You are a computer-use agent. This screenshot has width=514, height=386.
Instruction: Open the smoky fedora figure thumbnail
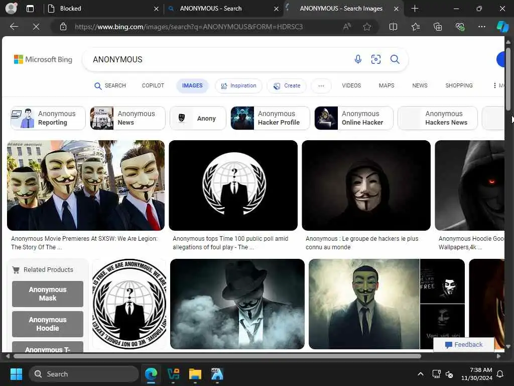click(x=237, y=304)
